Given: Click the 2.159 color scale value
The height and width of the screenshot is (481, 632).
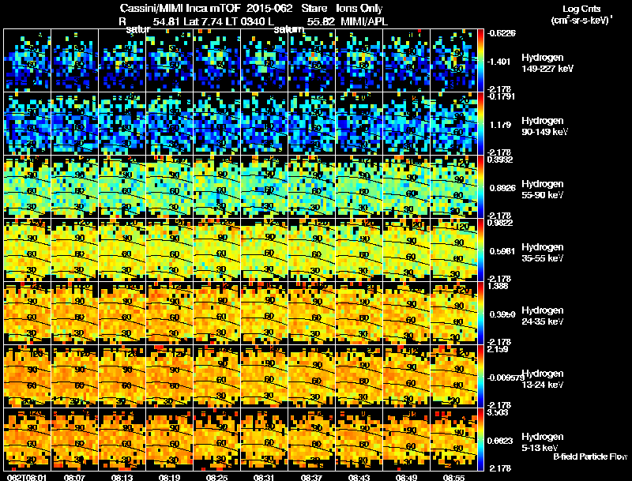Looking at the screenshot, I should click(x=498, y=349).
